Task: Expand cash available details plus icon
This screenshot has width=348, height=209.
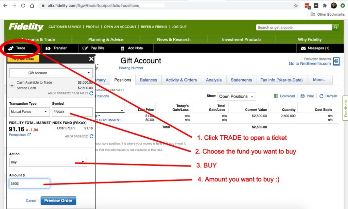Action: pos(12,85)
